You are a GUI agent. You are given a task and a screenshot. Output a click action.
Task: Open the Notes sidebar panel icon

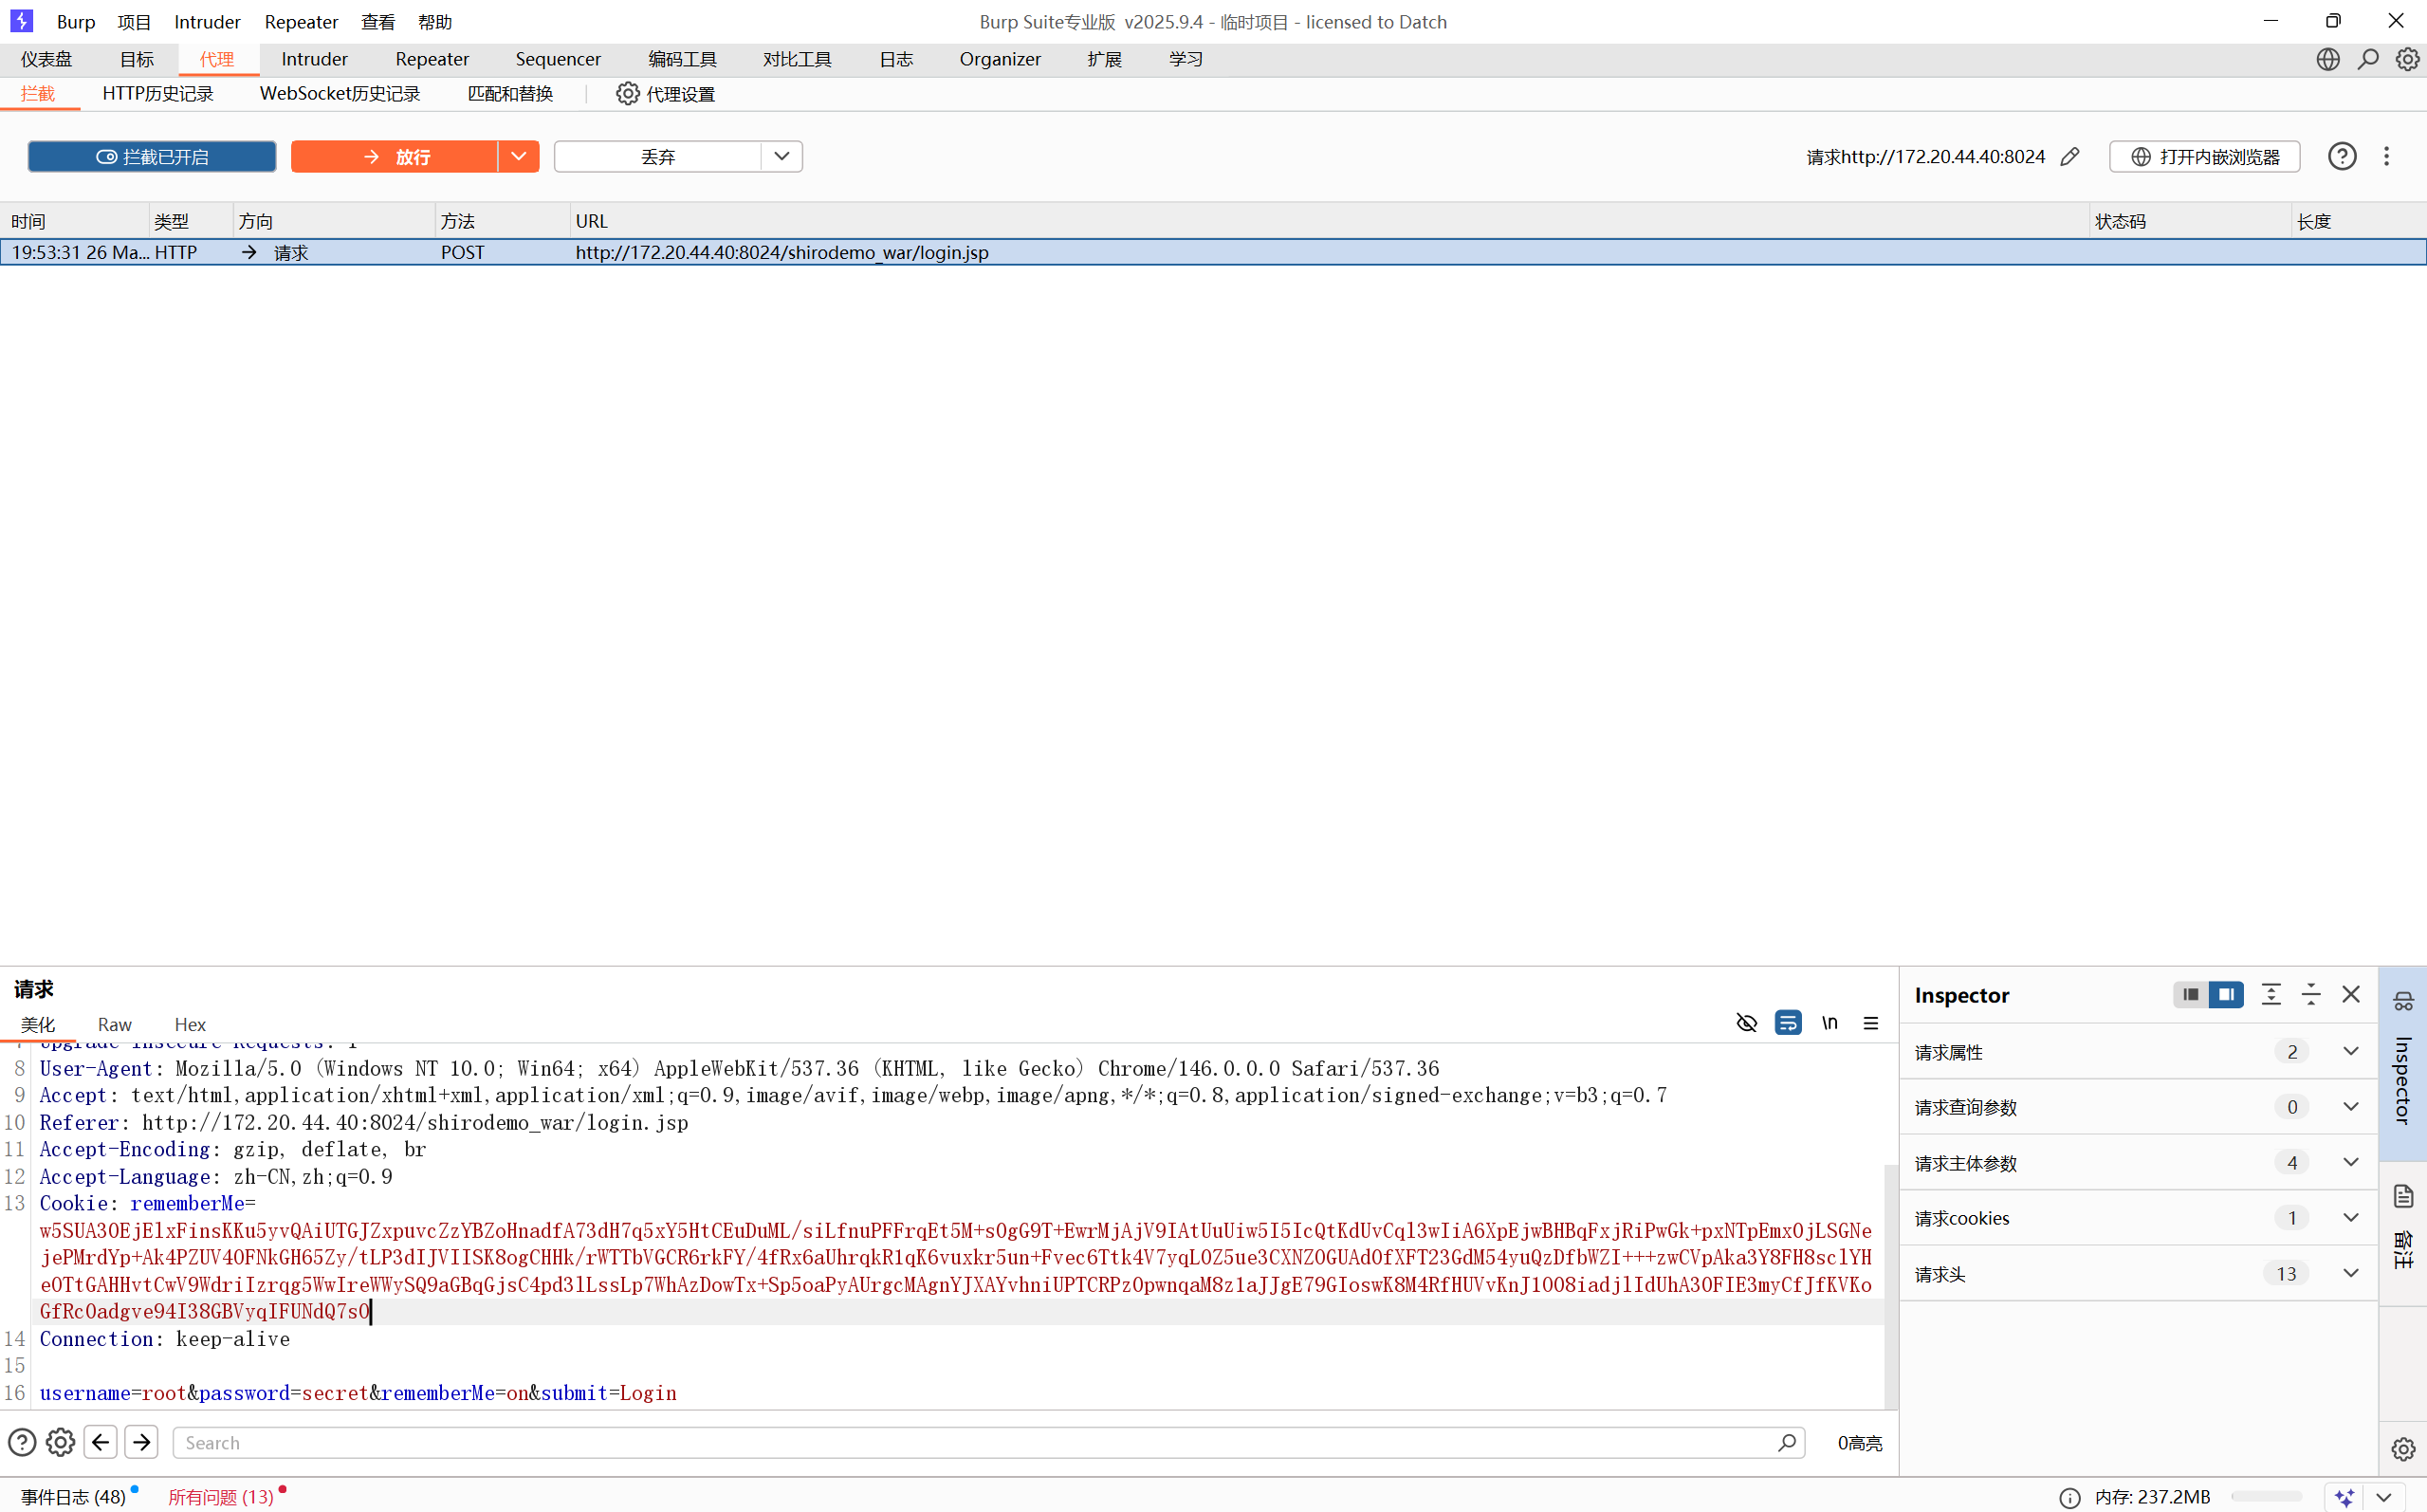(2404, 1197)
